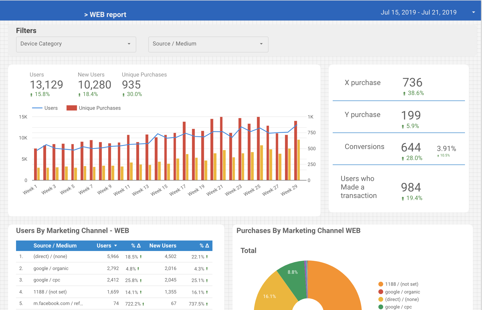This screenshot has width=482, height=310.
Task: Open the Source / Medium filter dropdown
Action: [x=208, y=44]
